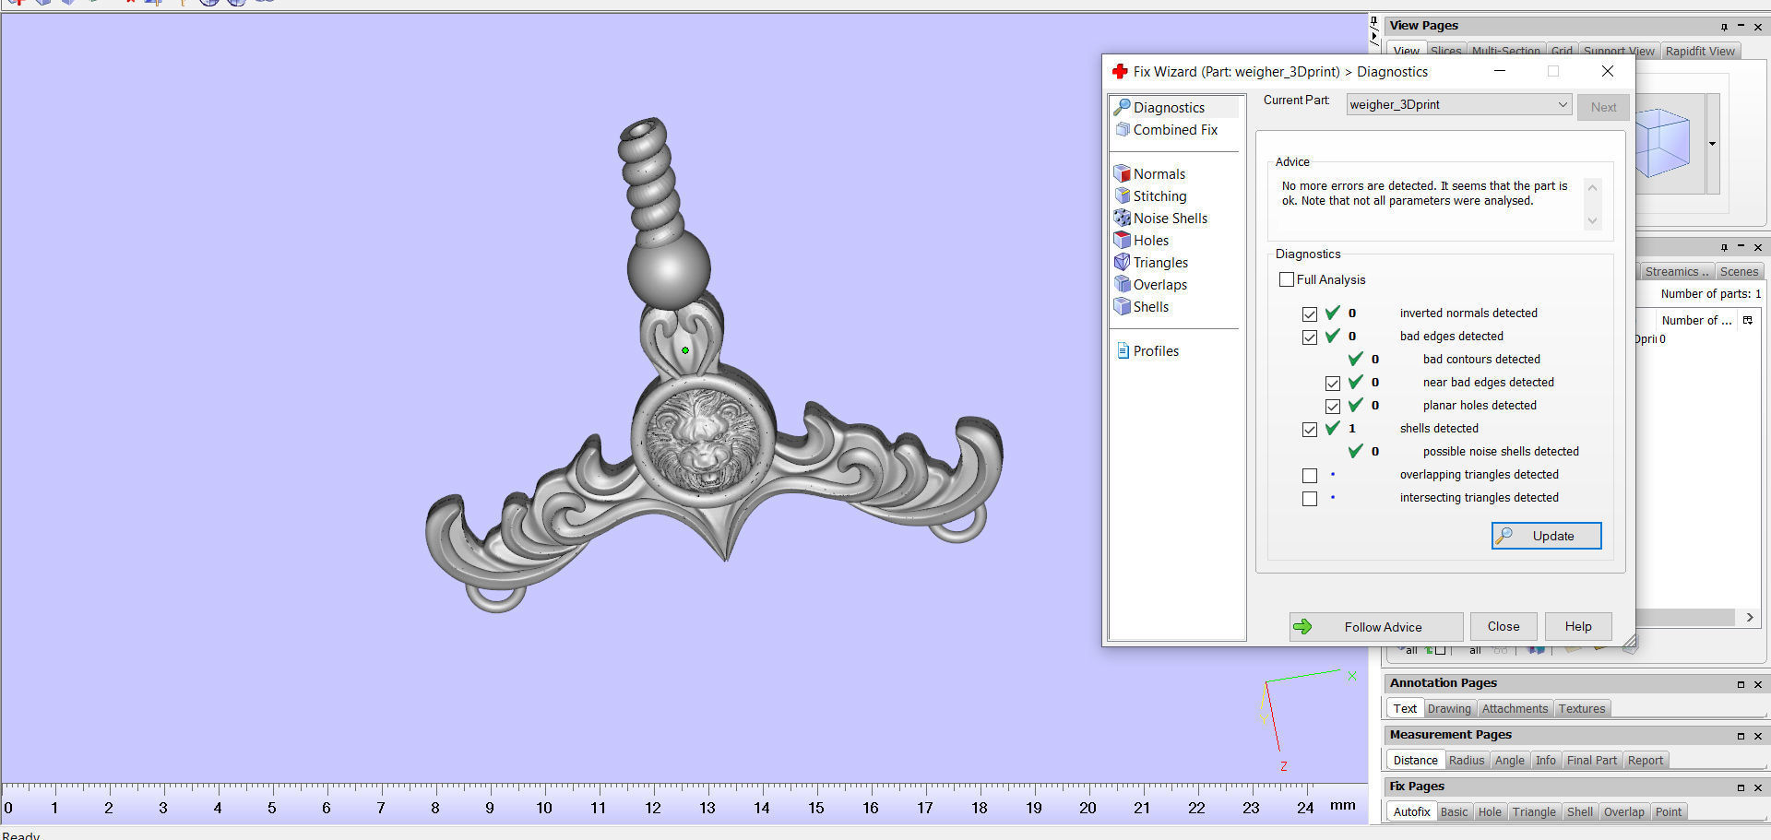
Task: Open the Attachments annotation tab
Action: [x=1515, y=708]
